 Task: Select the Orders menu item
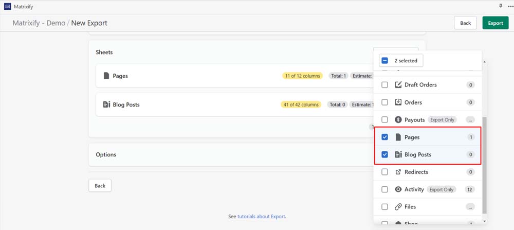(x=428, y=102)
